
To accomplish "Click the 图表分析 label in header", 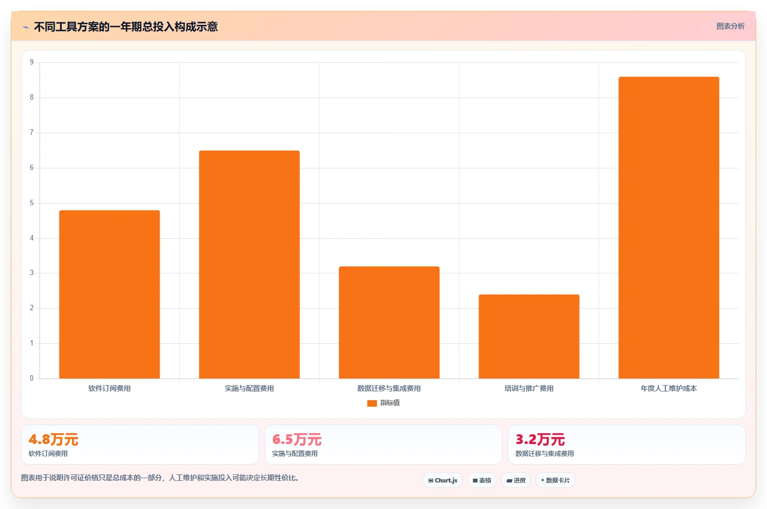I will click(x=730, y=26).
